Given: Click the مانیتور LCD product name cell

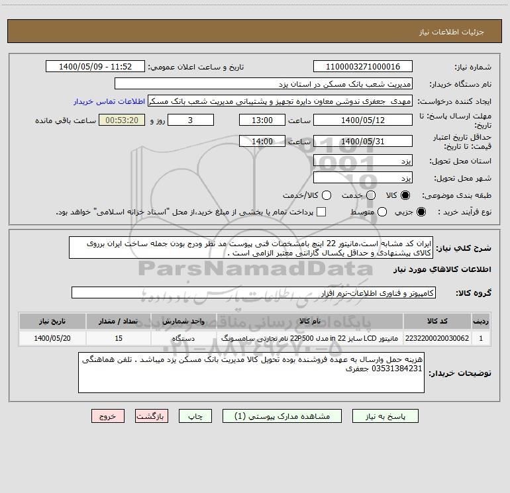Looking at the screenshot, I should click(310, 338).
